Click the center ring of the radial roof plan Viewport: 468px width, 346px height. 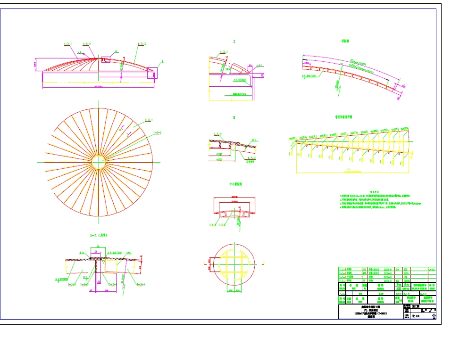tap(98, 162)
